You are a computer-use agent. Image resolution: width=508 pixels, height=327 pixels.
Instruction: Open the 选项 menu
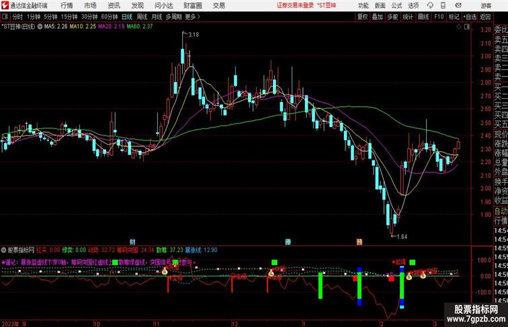tap(413, 5)
